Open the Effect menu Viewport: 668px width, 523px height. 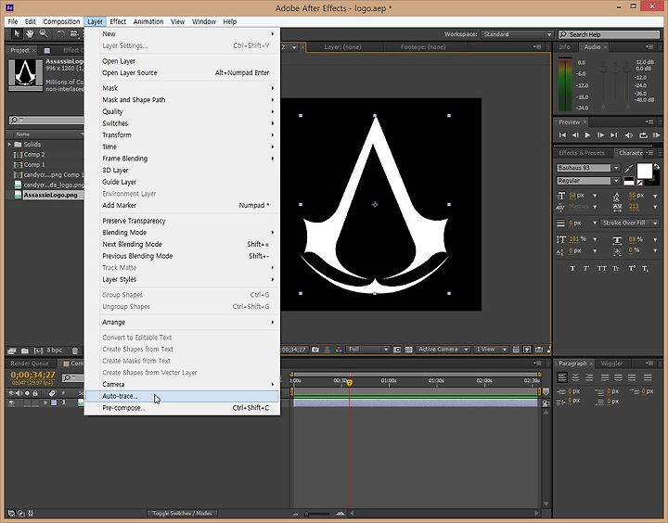(118, 21)
